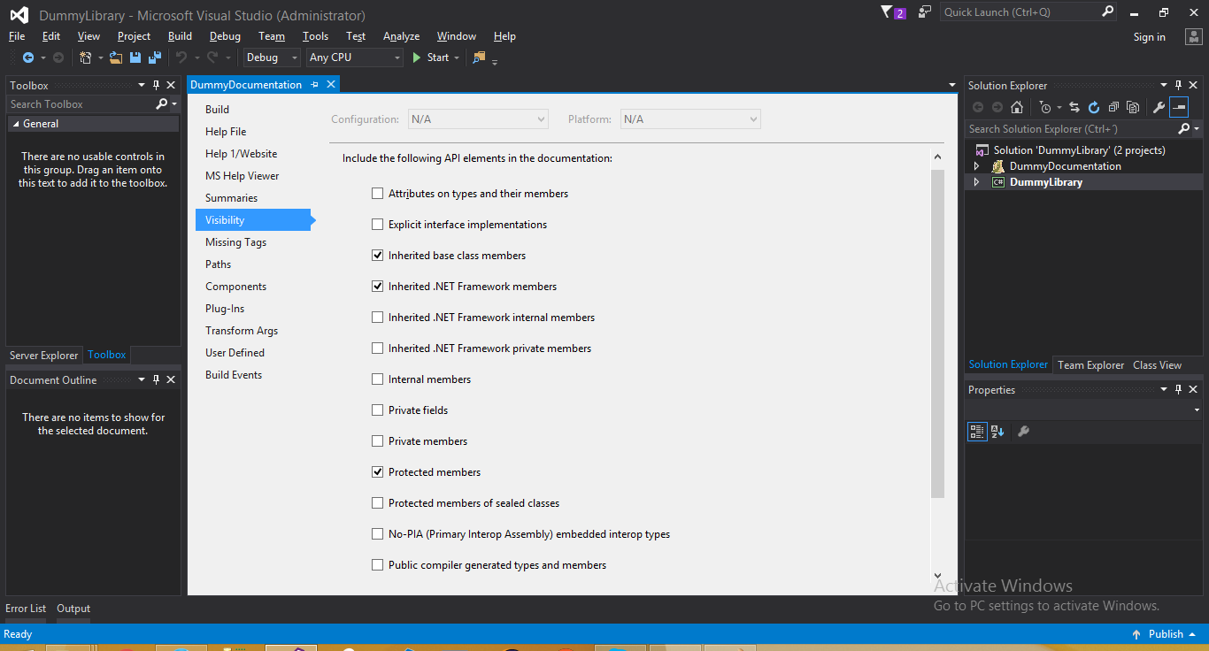1209x651 pixels.
Task: Uncheck Inherited .NET Framework members
Action: pos(378,287)
